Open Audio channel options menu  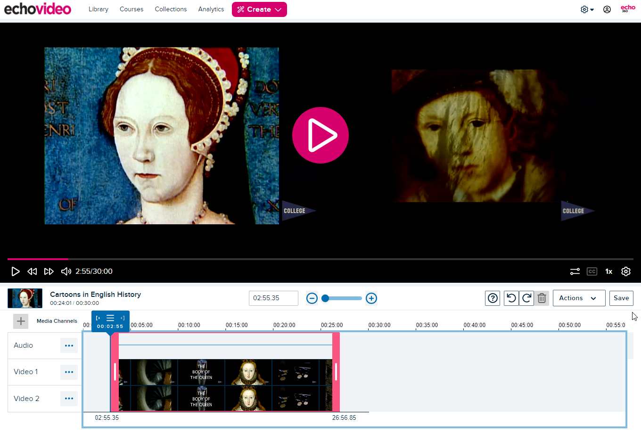[69, 345]
